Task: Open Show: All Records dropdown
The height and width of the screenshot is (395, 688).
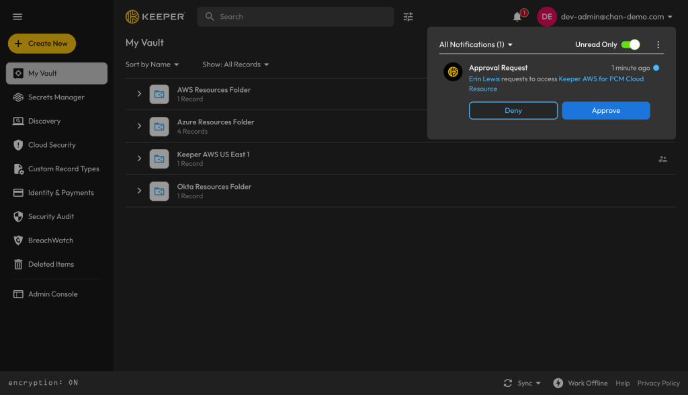Action: 236,64
